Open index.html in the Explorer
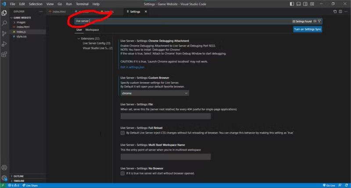Image resolution: width=351 pixels, height=188 pixels. [23, 27]
